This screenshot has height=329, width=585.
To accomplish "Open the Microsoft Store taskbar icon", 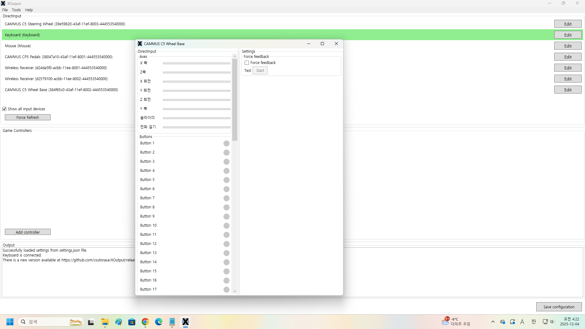I will [x=132, y=322].
